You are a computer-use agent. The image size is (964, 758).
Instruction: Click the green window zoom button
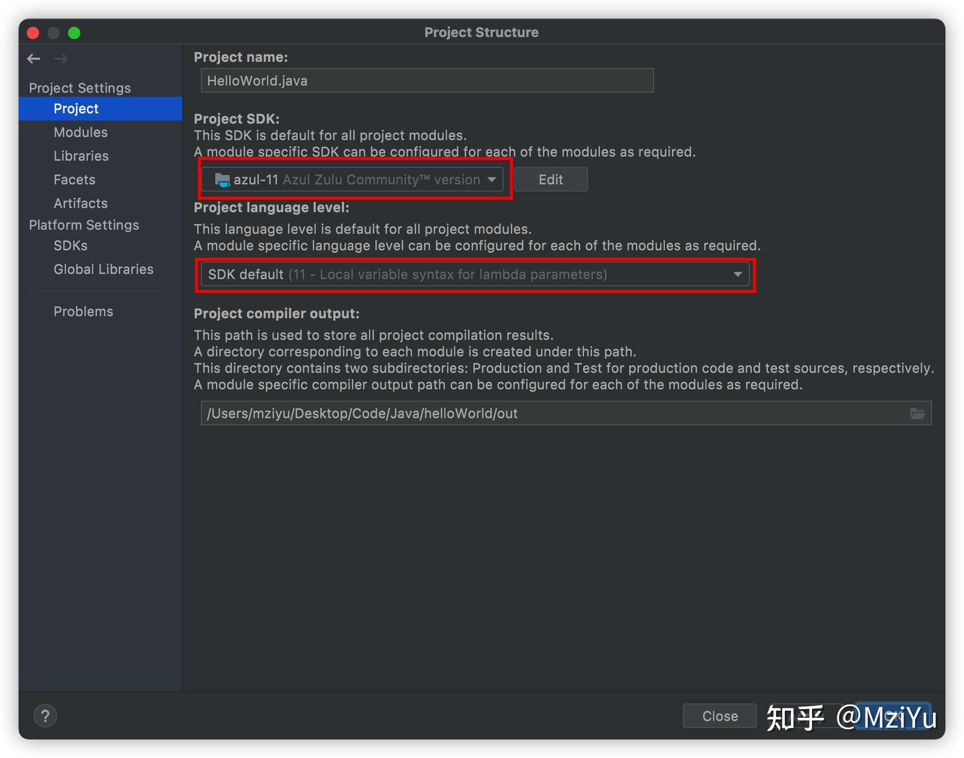(74, 33)
